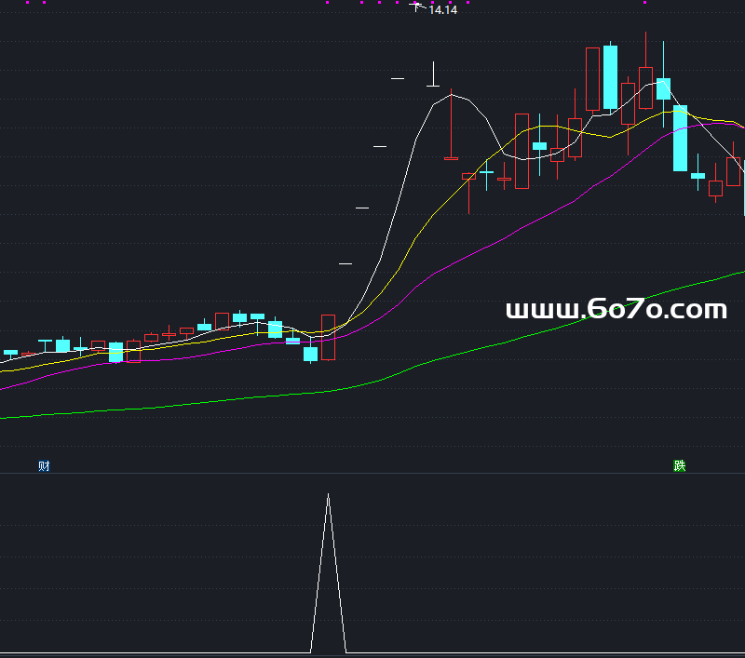
Task: Click the T-shaped limit-up bar just left of 14.14
Action: [433, 84]
